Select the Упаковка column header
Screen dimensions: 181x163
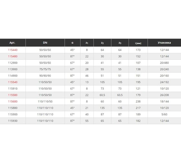coord(165,43)
